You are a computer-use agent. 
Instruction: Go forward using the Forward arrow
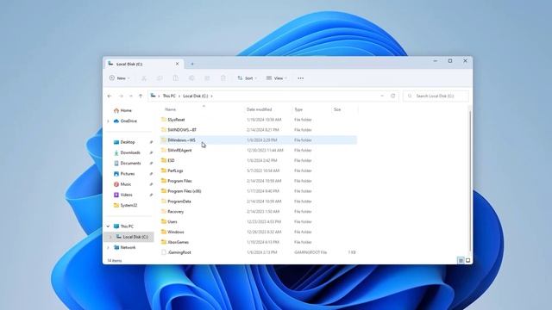coord(121,96)
